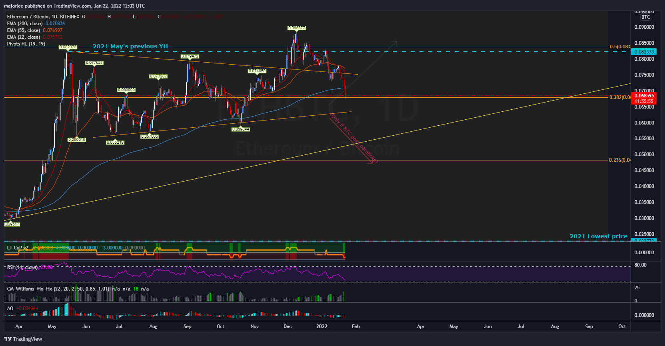
Task: Click the 0.090000 price axis value
Action: pyautogui.click(x=644, y=27)
